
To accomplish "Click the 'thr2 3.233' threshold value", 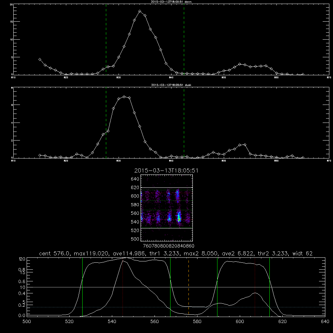I will tap(273, 253).
